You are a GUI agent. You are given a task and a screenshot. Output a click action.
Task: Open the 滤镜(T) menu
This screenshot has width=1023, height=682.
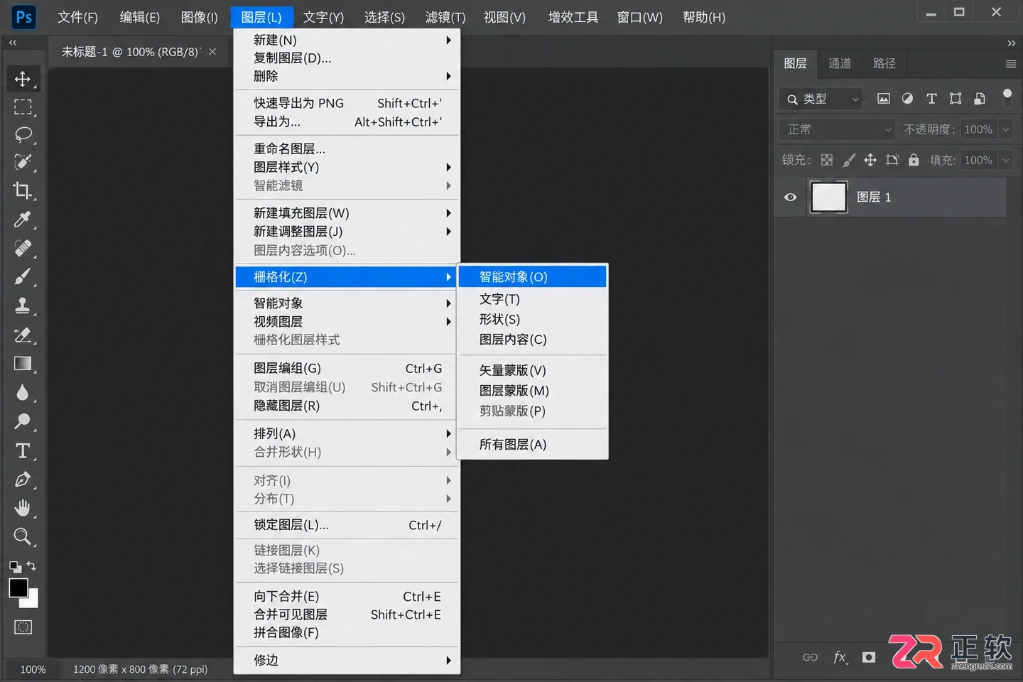[445, 17]
